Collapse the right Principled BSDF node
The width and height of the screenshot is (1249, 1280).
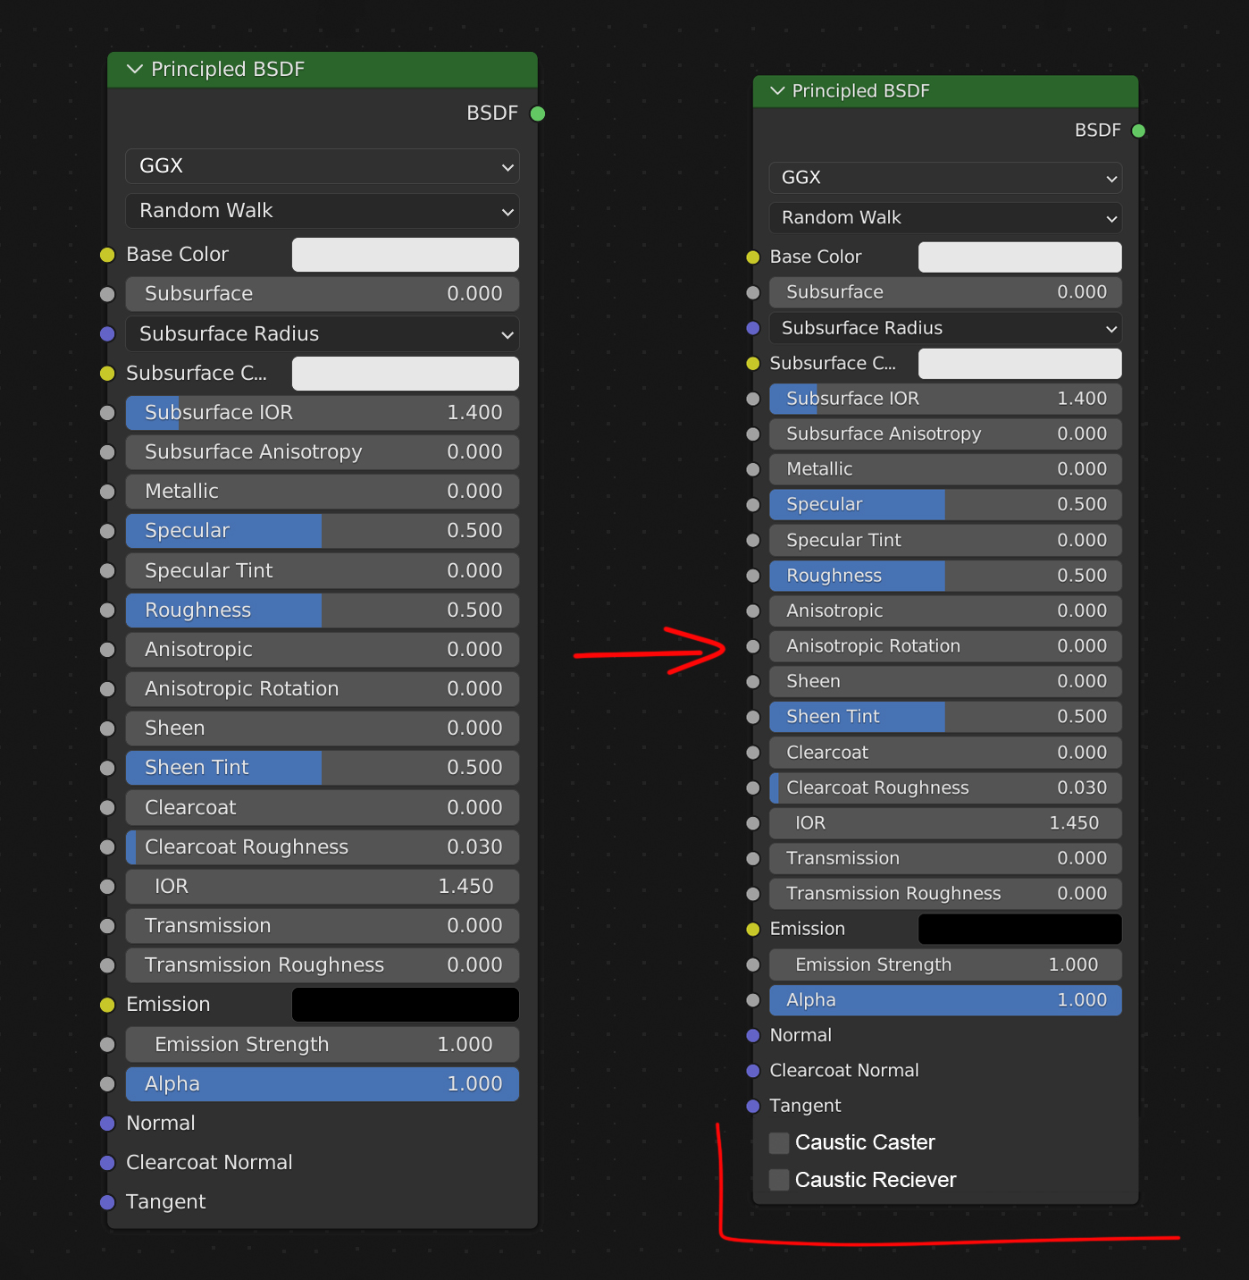(x=777, y=90)
